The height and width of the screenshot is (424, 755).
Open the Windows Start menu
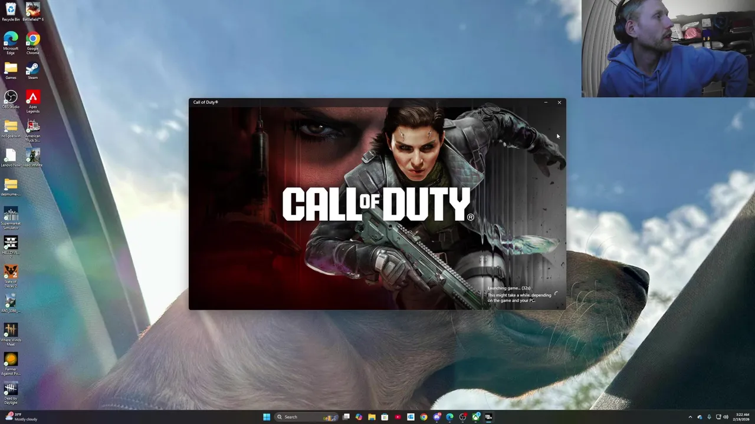pyautogui.click(x=267, y=417)
